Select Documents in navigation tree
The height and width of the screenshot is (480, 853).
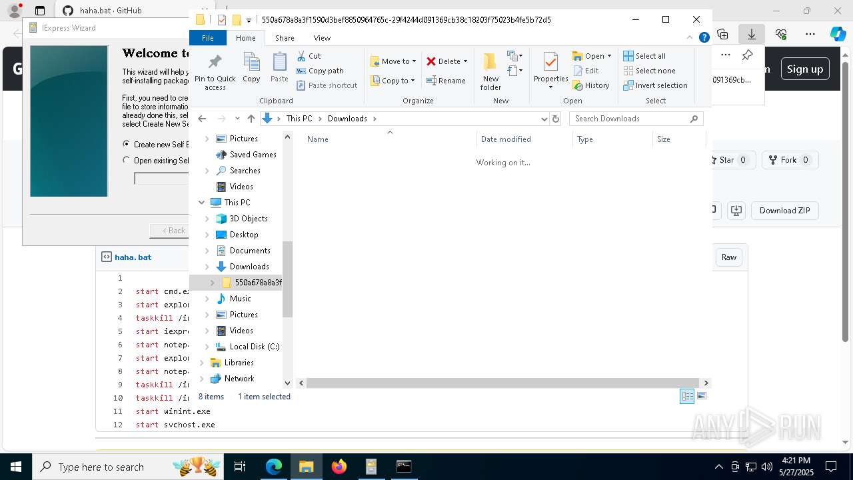[250, 251]
